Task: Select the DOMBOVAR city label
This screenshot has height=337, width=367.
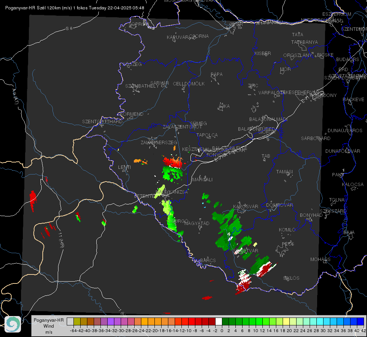Action: tap(279, 205)
